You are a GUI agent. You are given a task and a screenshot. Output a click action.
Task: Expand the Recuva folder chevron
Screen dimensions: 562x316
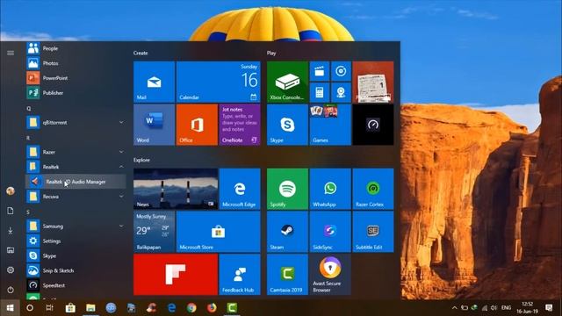pos(121,197)
